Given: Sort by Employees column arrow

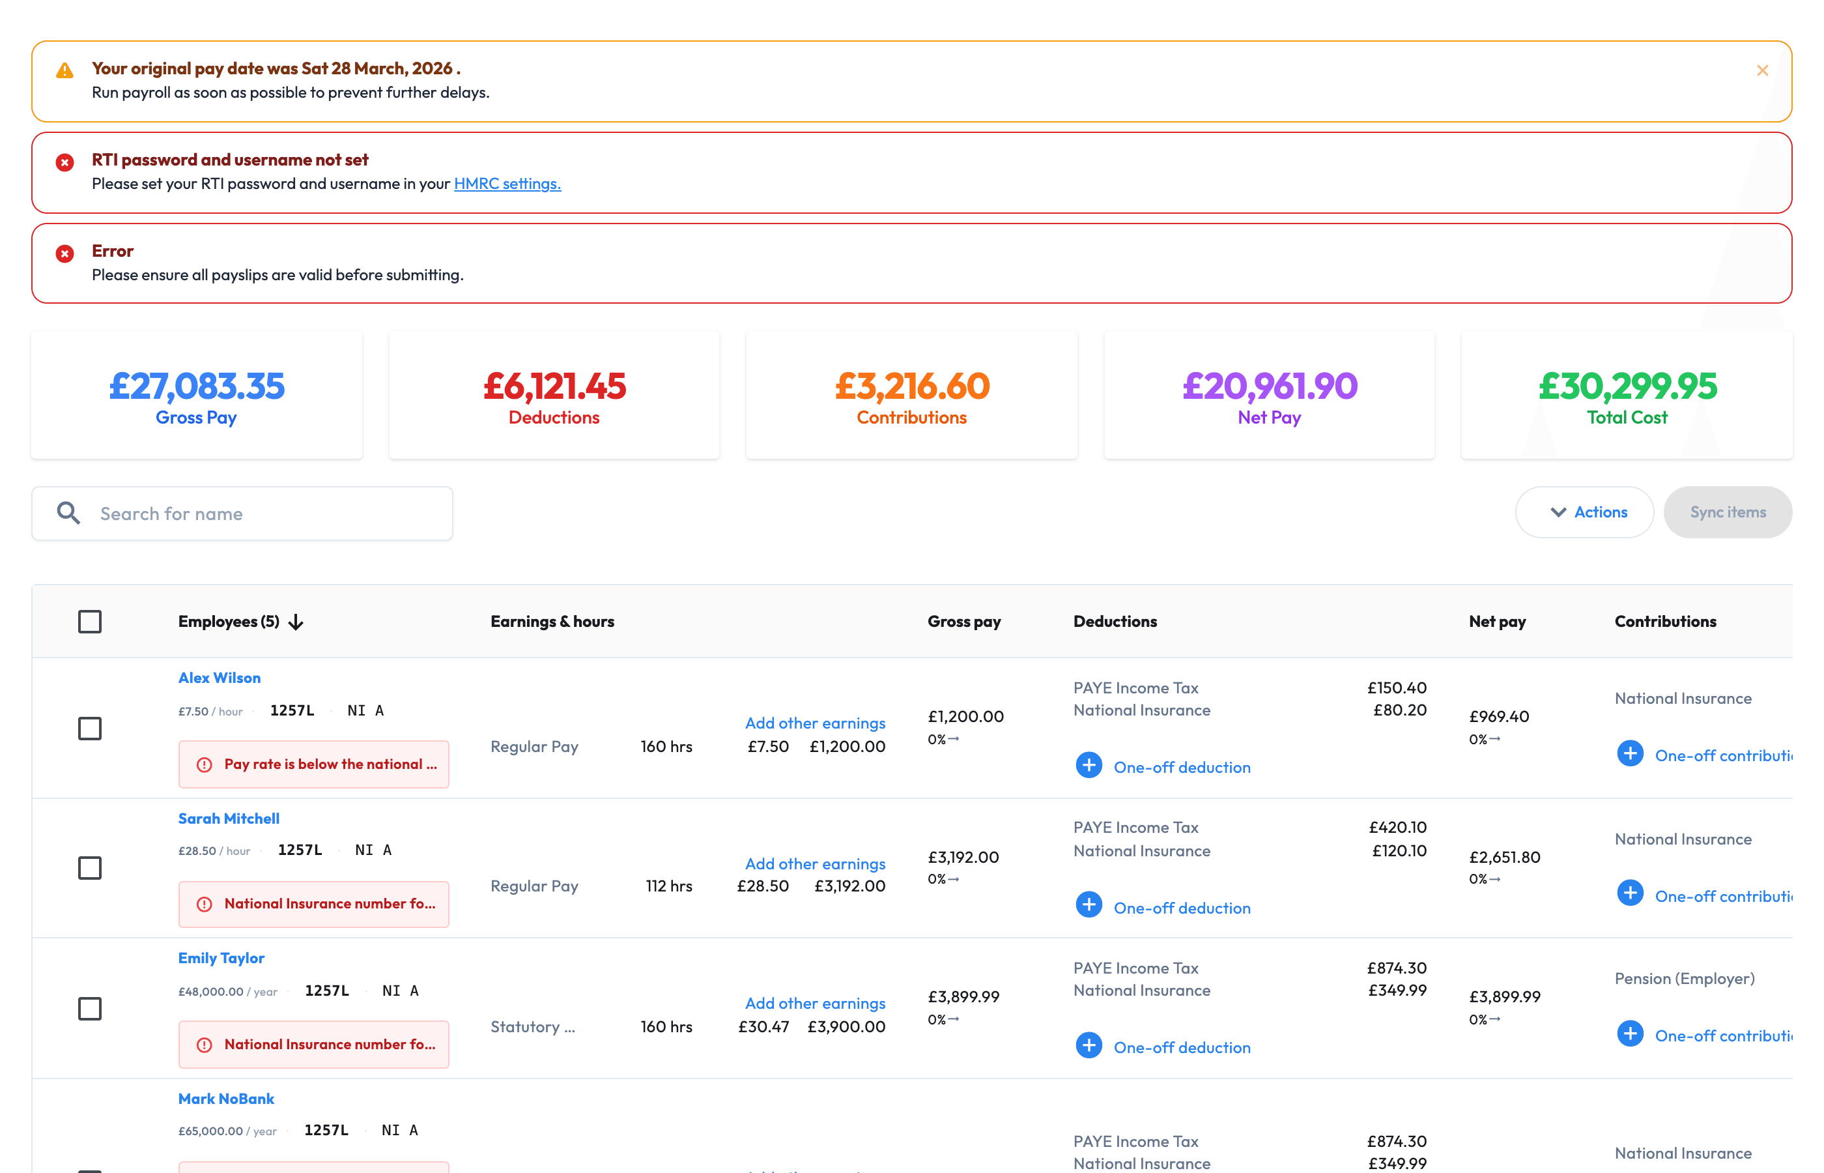Looking at the screenshot, I should point(296,622).
